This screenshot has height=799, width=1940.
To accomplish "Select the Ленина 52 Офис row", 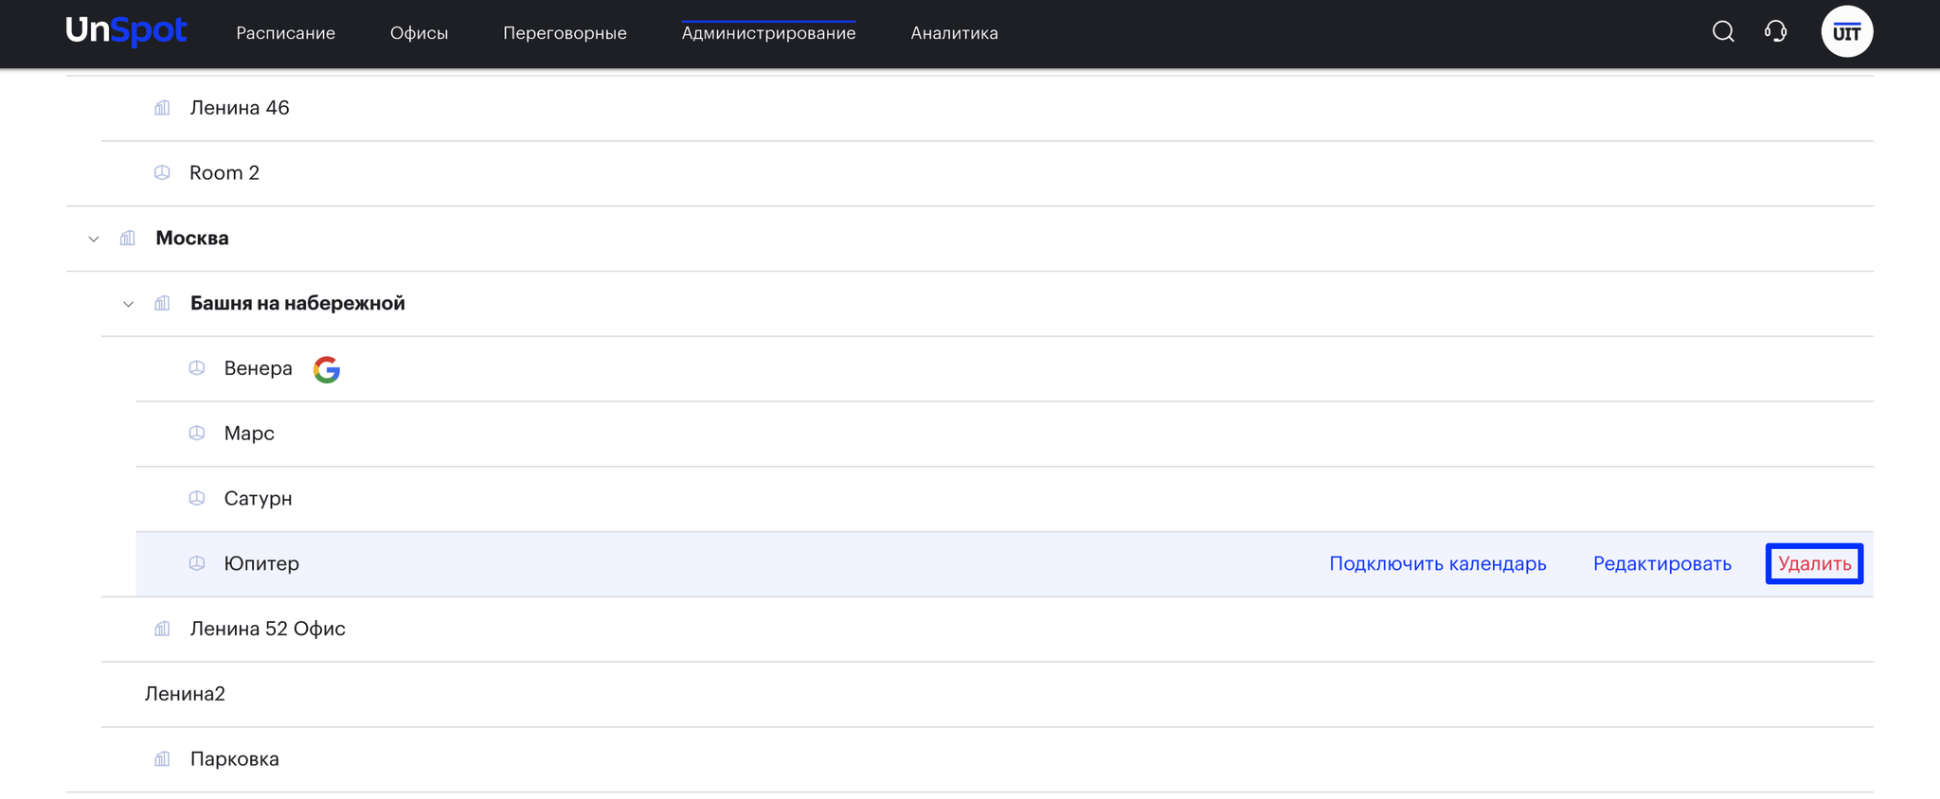I will coord(987,630).
